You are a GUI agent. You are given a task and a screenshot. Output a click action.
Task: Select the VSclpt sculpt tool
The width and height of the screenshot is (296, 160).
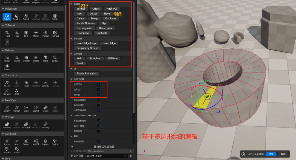click(7, 59)
